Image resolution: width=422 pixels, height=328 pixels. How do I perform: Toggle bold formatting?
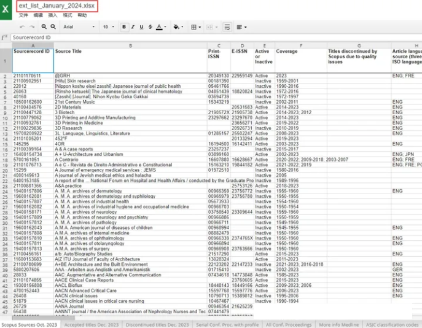pos(124,27)
